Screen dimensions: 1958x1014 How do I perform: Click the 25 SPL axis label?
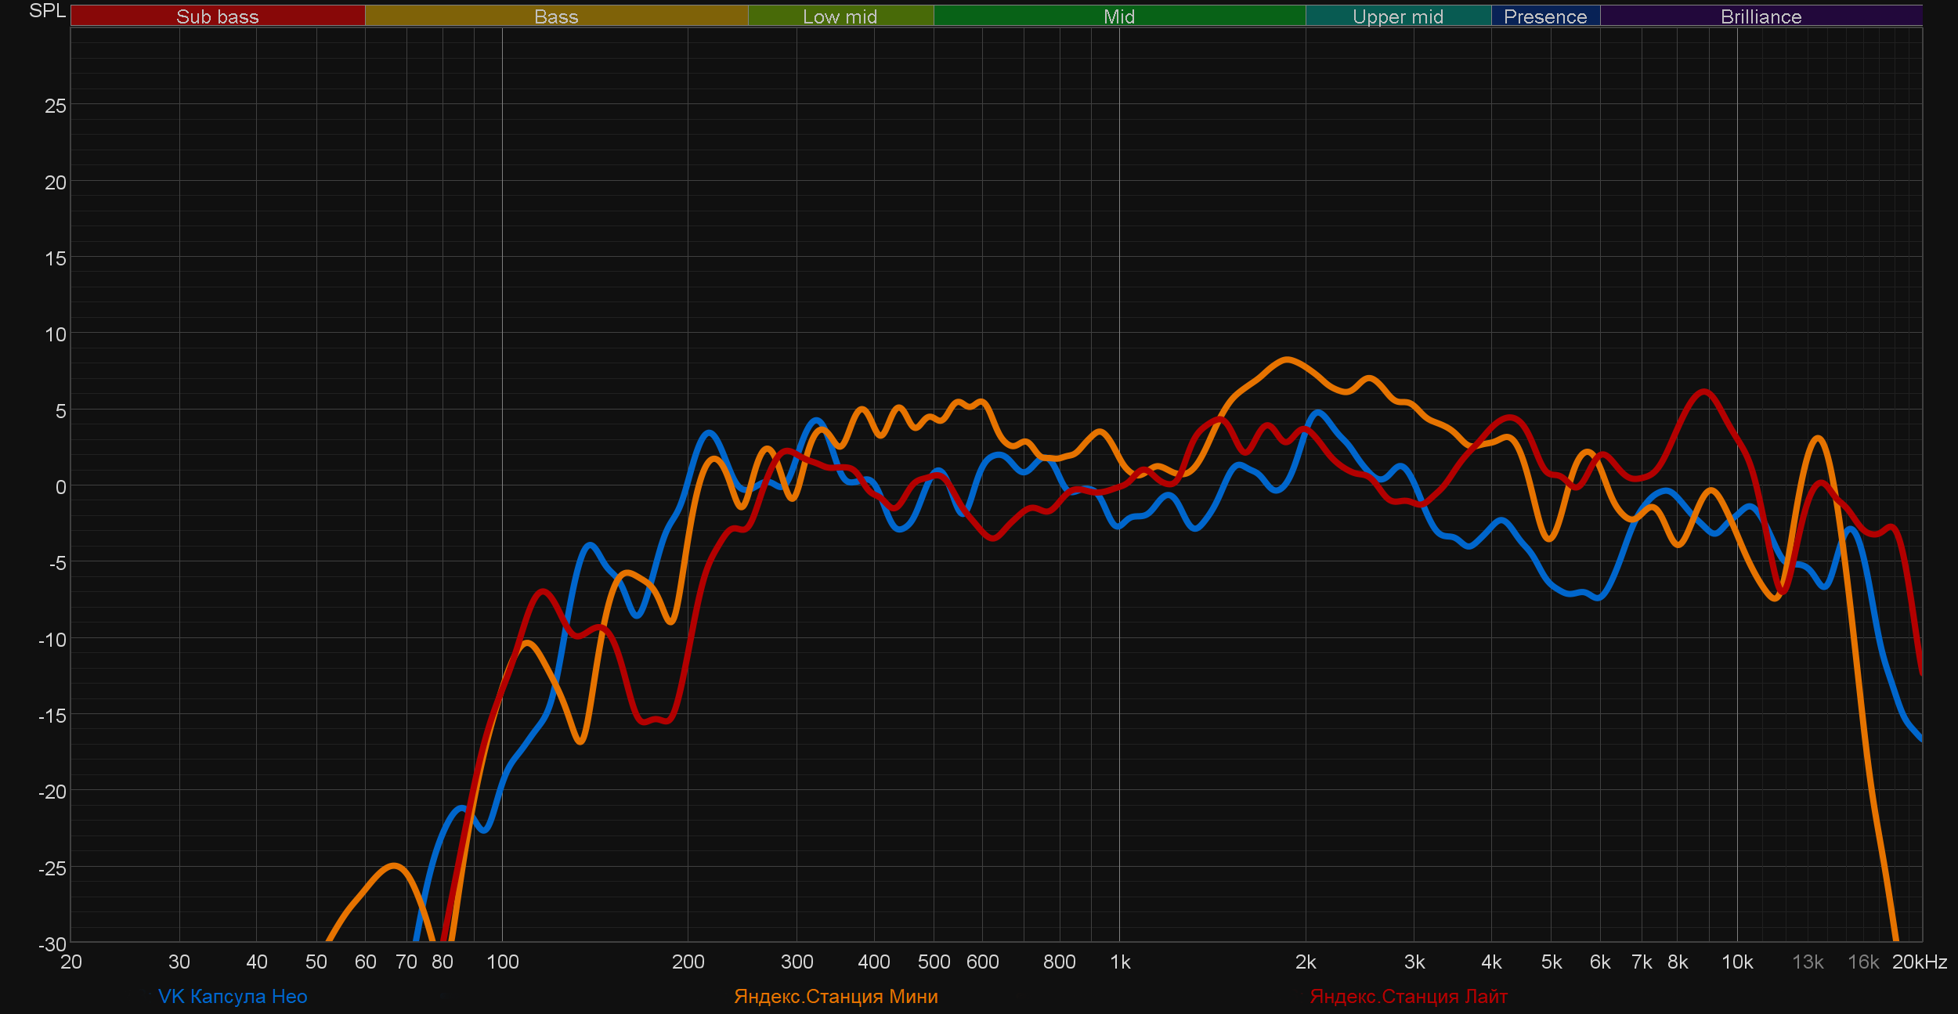click(x=55, y=106)
